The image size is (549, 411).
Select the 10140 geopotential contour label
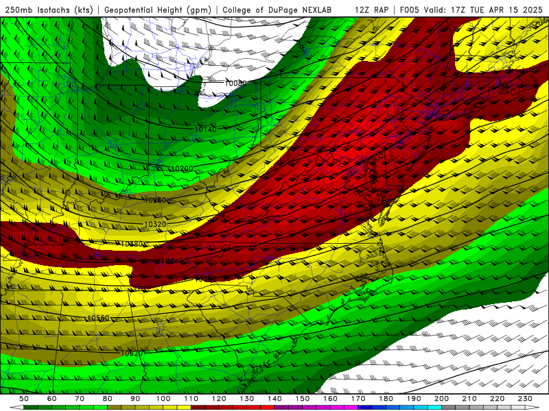tap(205, 129)
